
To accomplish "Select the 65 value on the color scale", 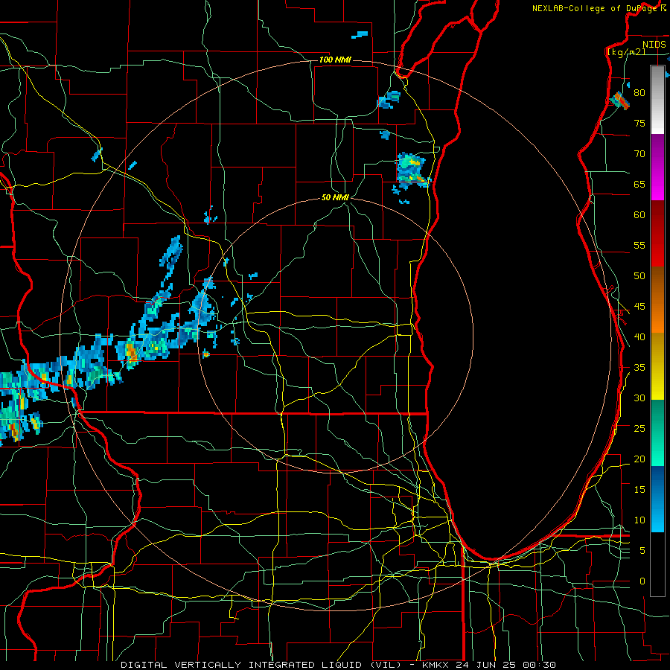I will 639,184.
